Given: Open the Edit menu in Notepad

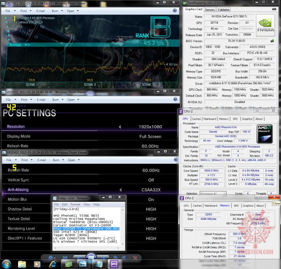Looking at the screenshot, I should (x=64, y=204).
